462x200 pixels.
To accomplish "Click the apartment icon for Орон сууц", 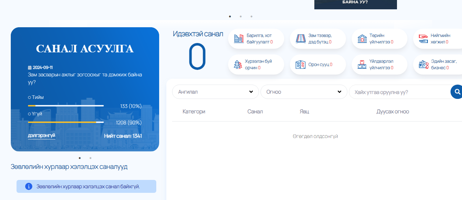I will pyautogui.click(x=300, y=65).
